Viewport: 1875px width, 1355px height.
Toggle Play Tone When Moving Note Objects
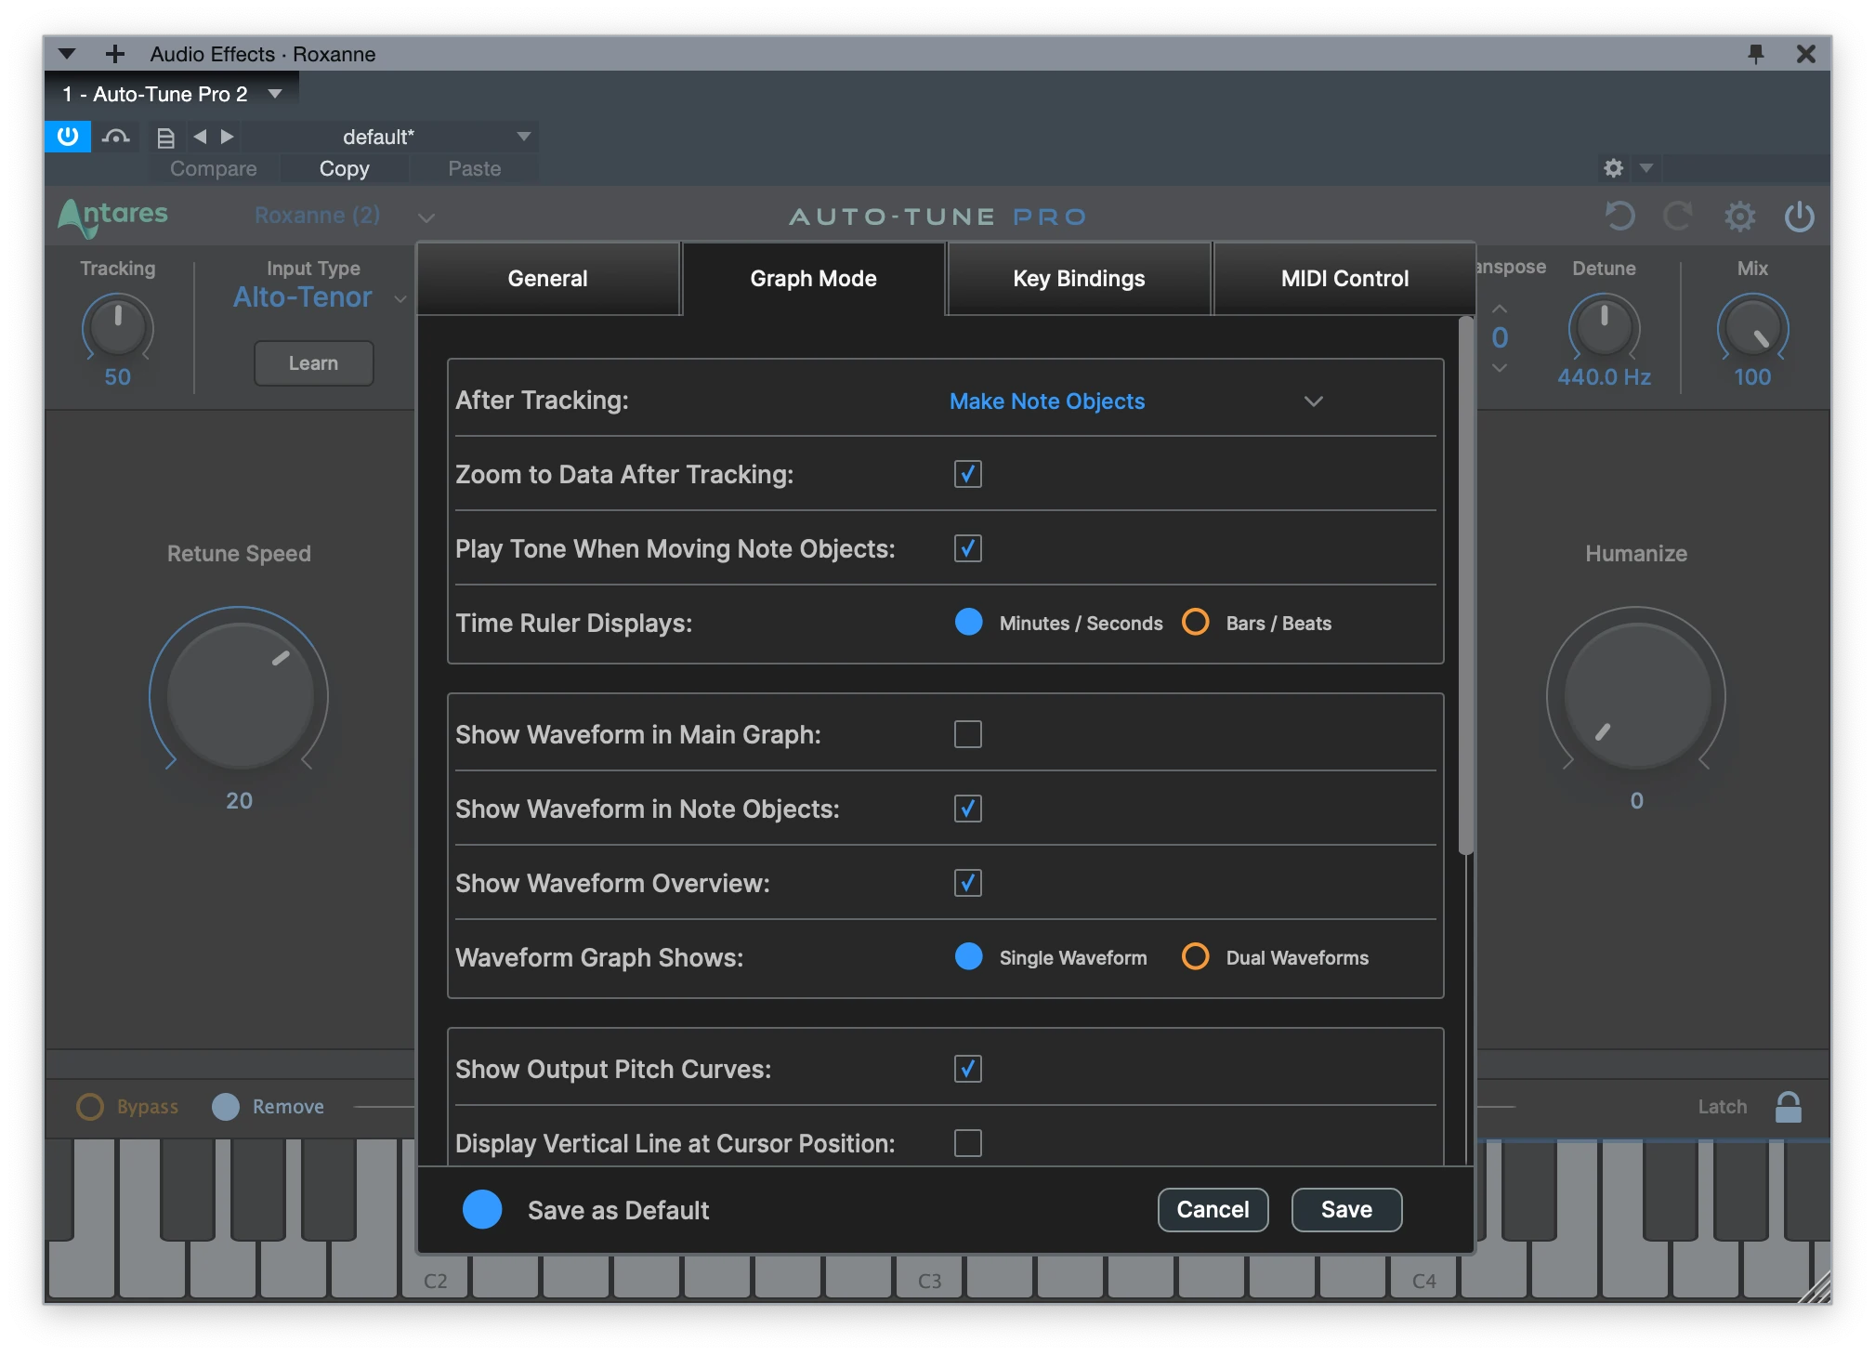coord(968,548)
